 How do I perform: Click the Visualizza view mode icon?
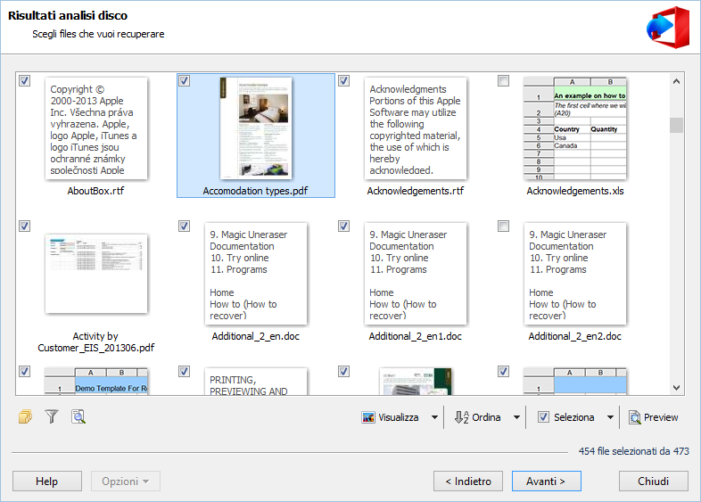[x=368, y=417]
